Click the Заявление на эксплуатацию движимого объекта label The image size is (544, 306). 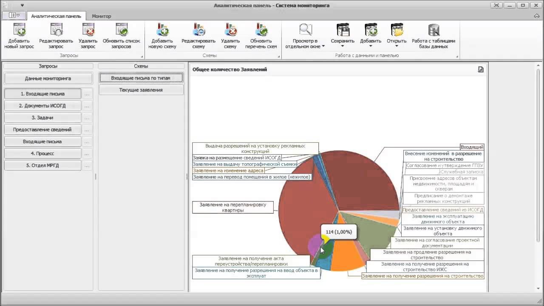(443, 219)
